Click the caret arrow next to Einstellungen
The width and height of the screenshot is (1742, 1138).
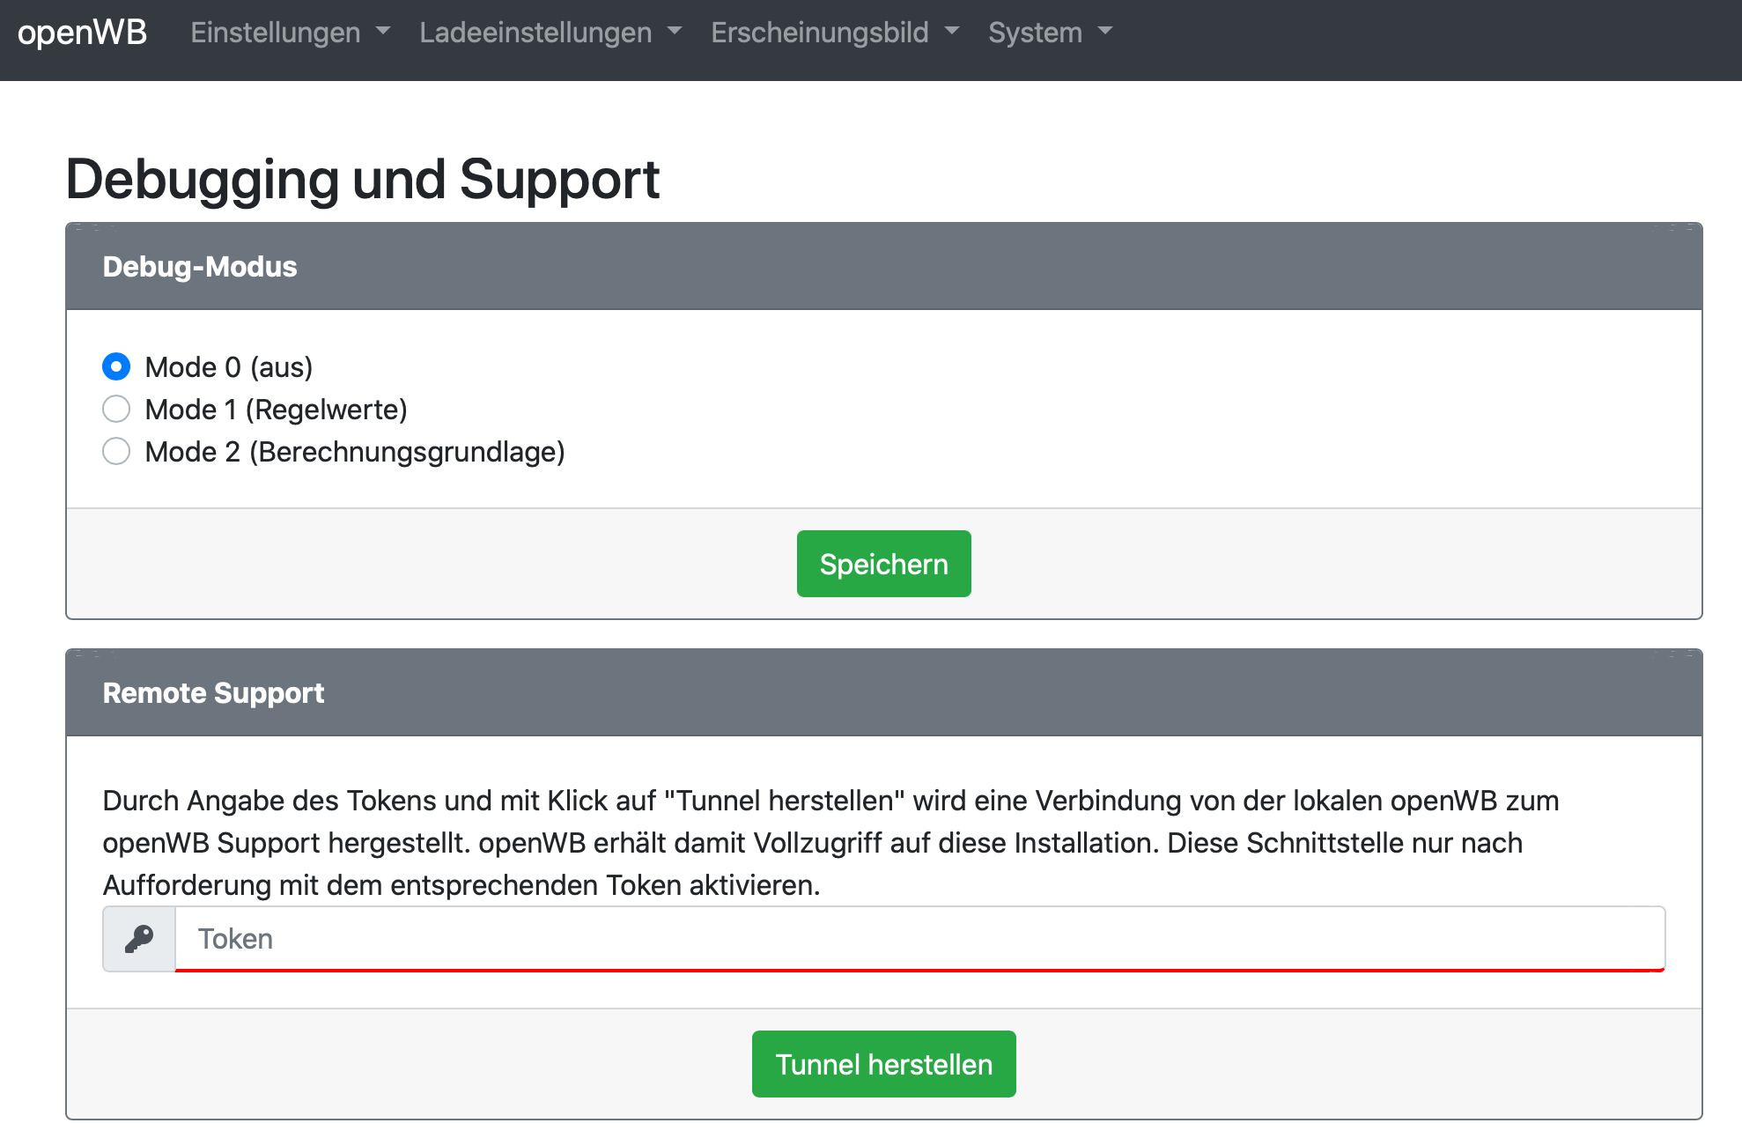[x=383, y=31]
